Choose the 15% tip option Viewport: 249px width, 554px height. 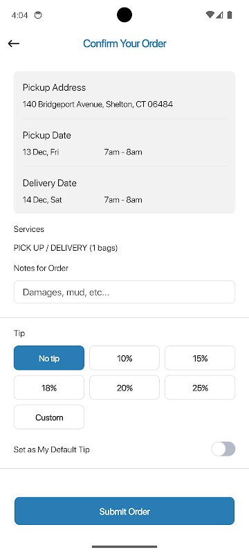(200, 358)
